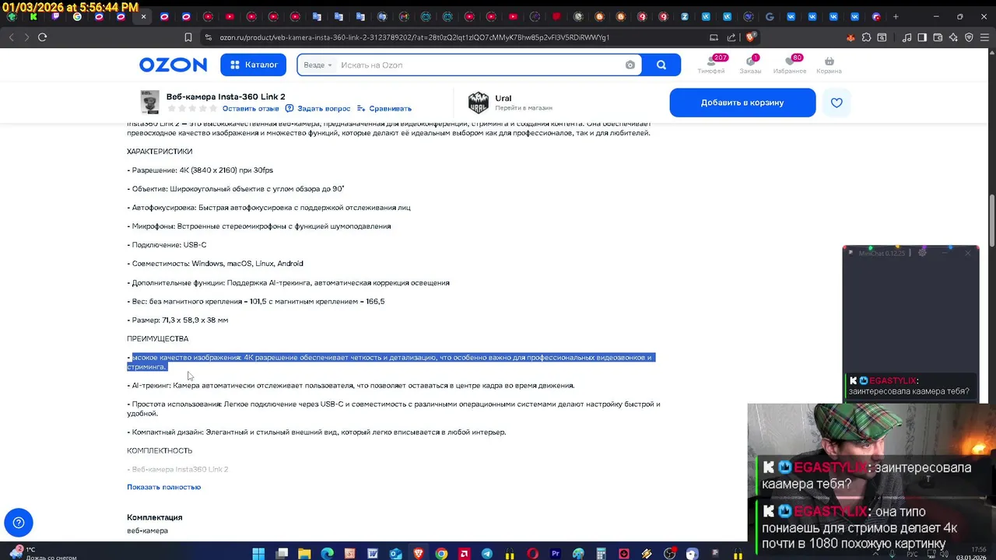Reload the current Ozon page

[42, 37]
